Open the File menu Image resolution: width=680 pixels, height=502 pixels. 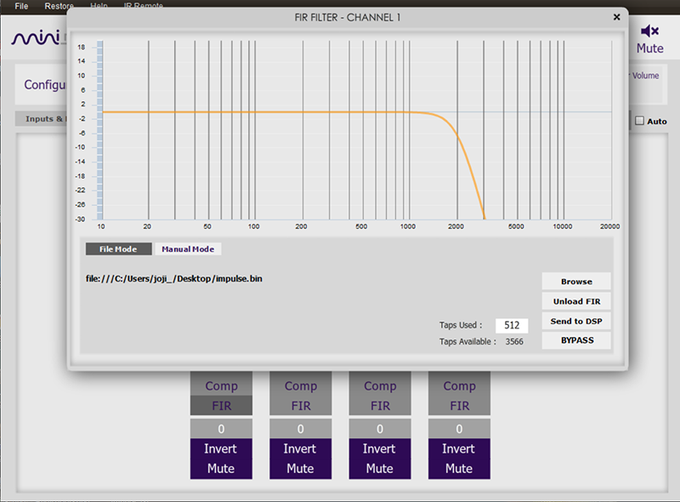(21, 6)
